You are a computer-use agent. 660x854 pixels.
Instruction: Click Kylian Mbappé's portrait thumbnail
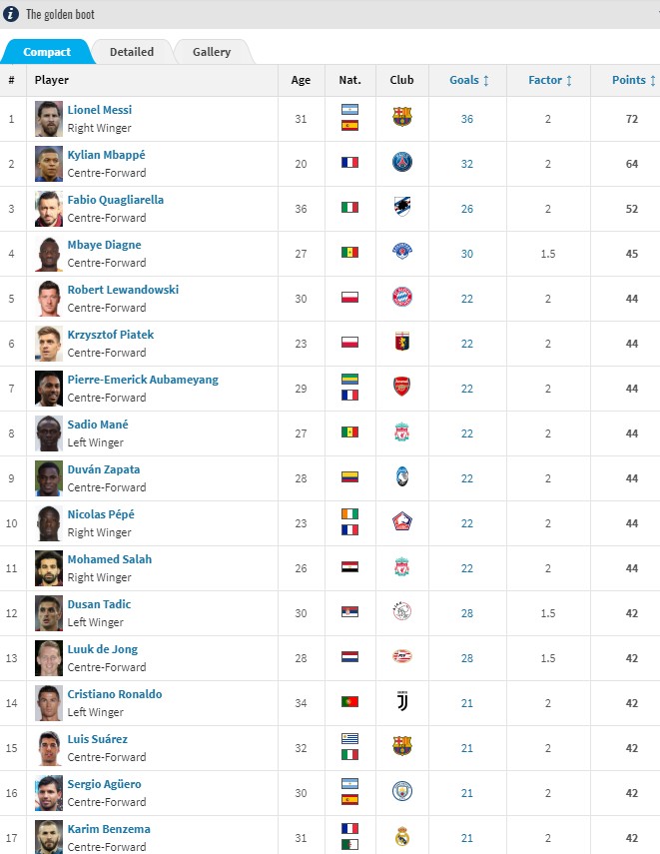tap(49, 164)
